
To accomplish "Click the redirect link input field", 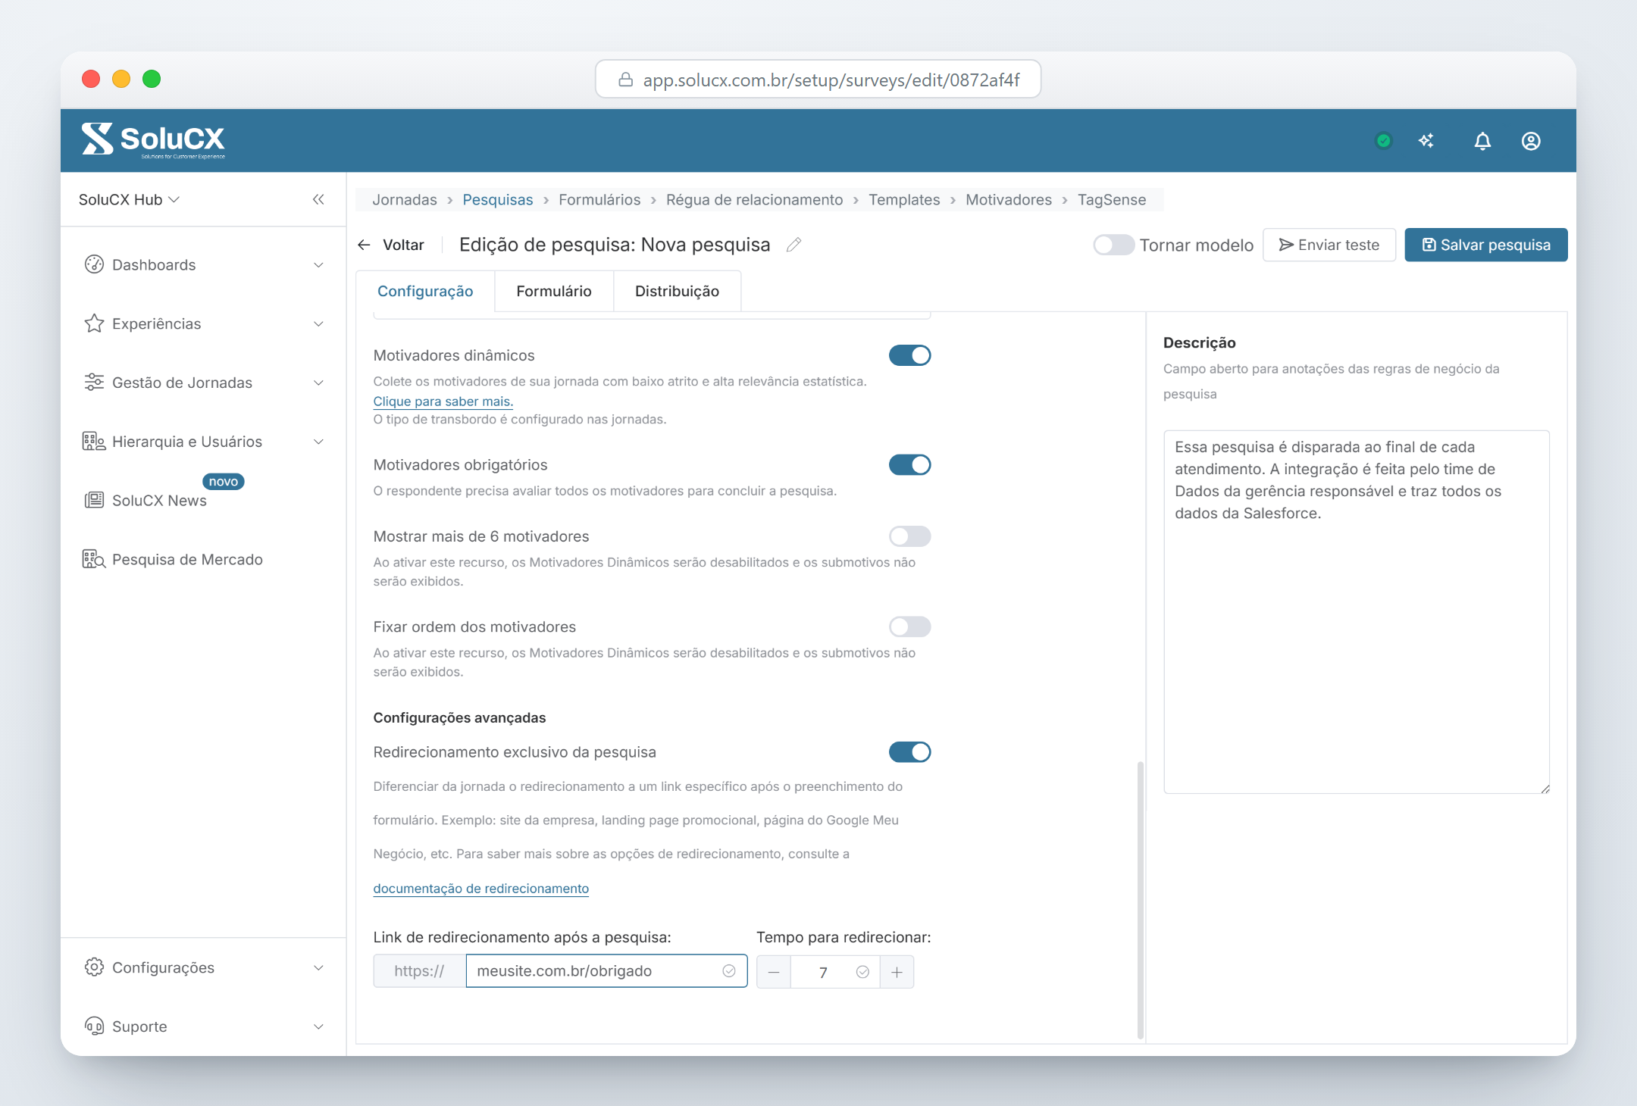I will click(x=606, y=971).
